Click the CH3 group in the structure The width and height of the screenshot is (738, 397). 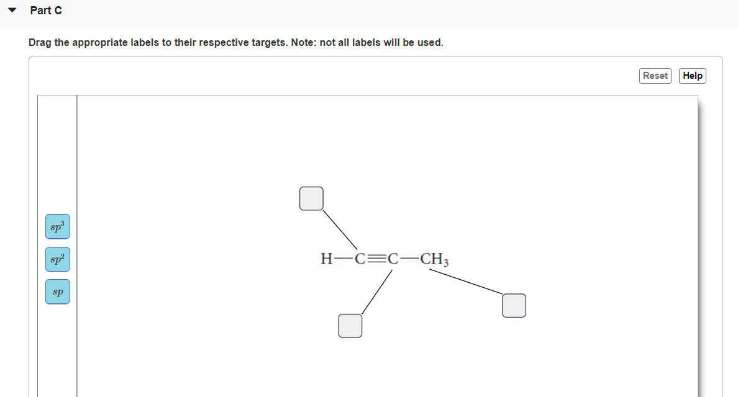click(x=434, y=259)
